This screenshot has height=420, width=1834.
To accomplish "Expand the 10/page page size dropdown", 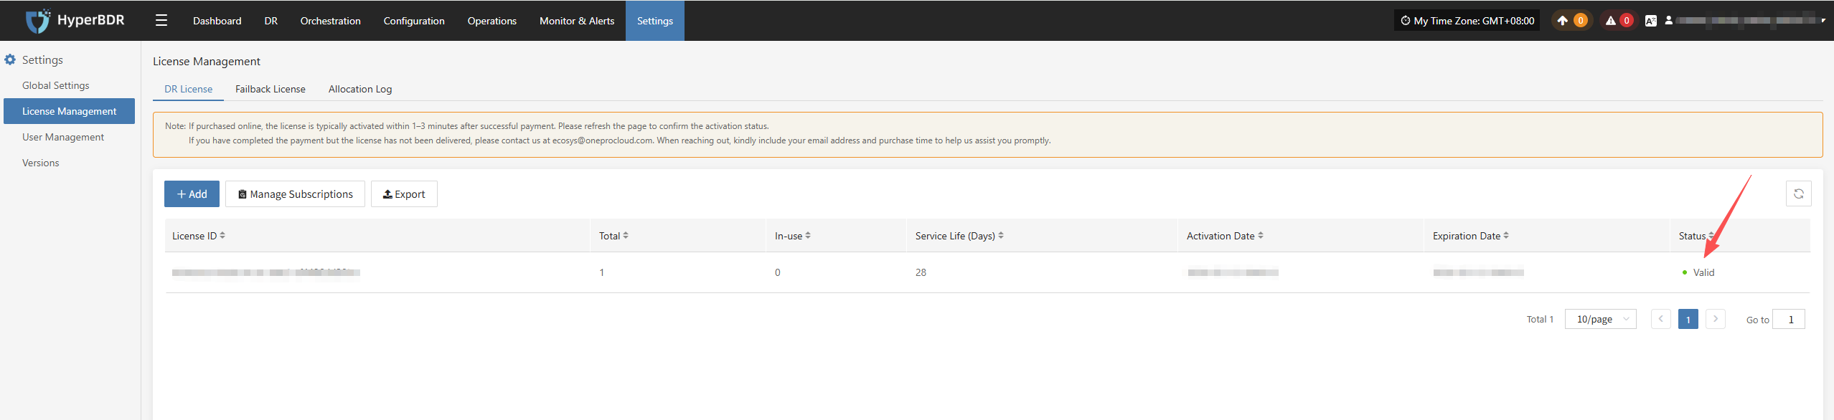I will pyautogui.click(x=1600, y=320).
